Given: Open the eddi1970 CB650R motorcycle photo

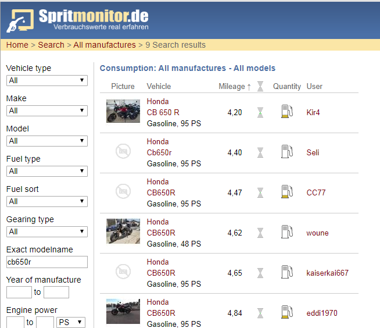Looking at the screenshot, I should coord(123,311).
